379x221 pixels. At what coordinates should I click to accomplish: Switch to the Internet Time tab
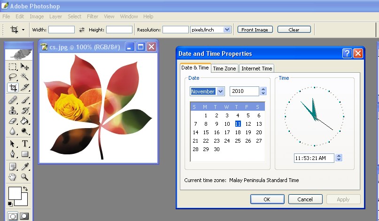click(257, 69)
